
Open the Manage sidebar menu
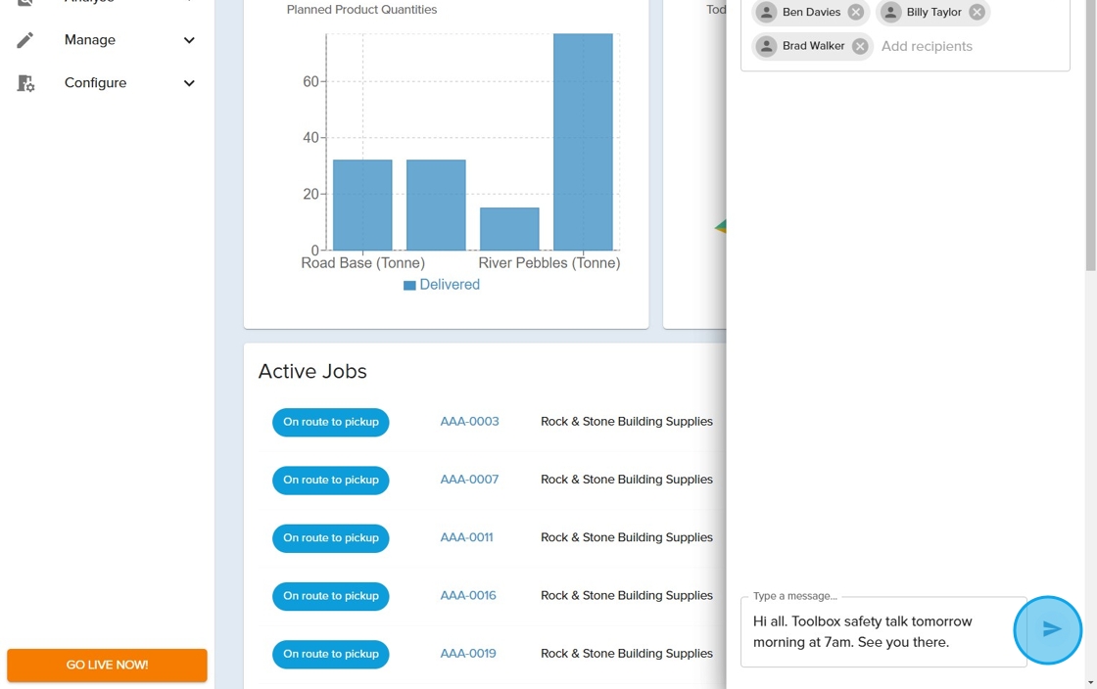pyautogui.click(x=90, y=40)
